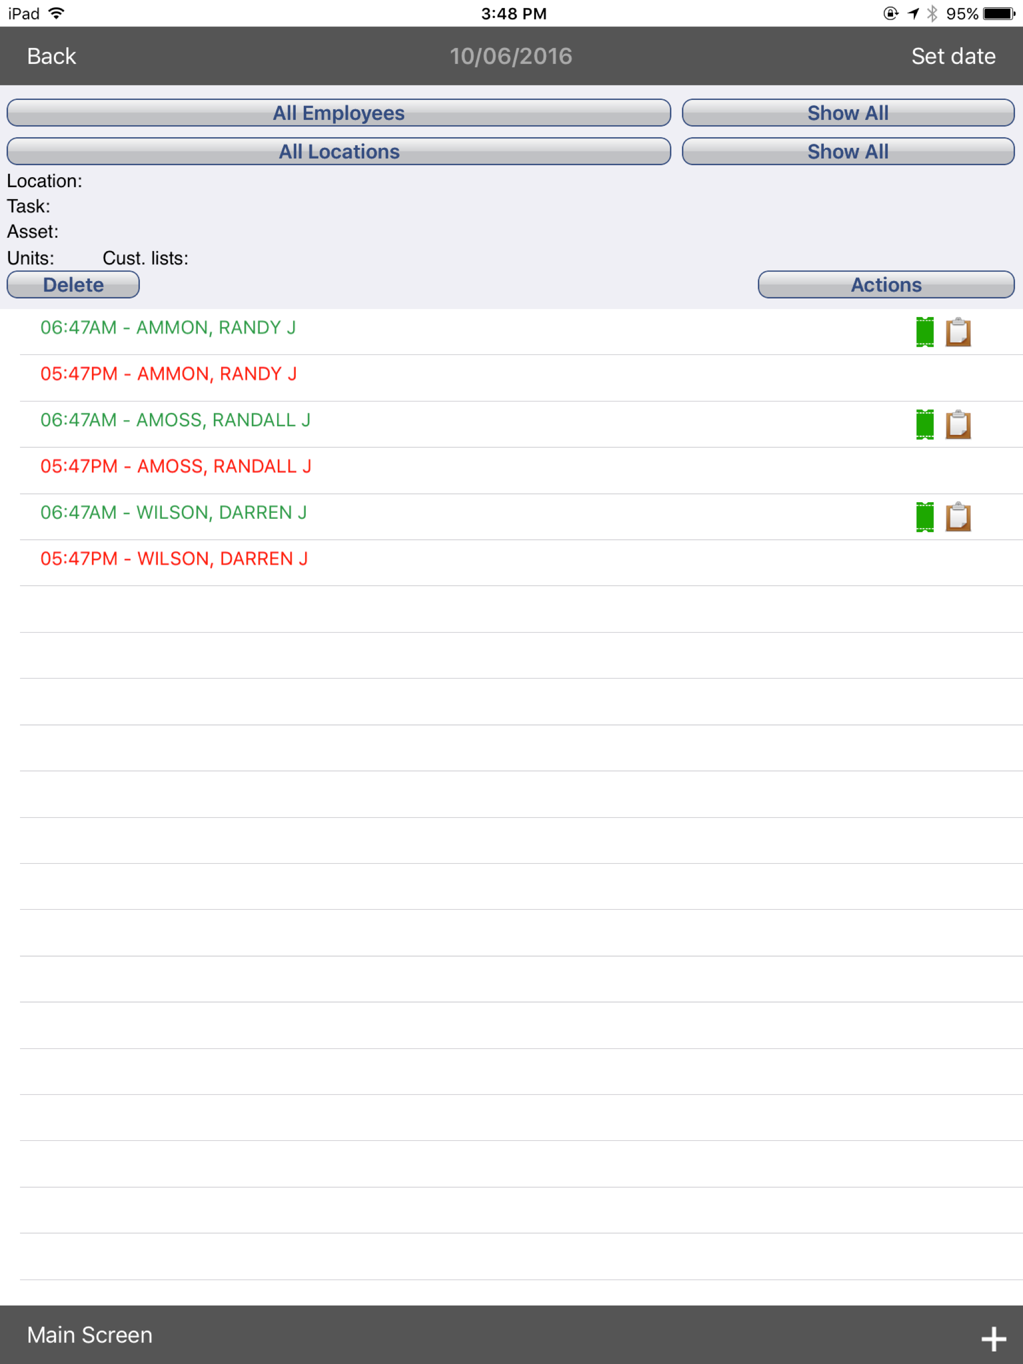Screen dimensions: 1023x1364
Task: Tap the Asset: label
Action: (32, 231)
